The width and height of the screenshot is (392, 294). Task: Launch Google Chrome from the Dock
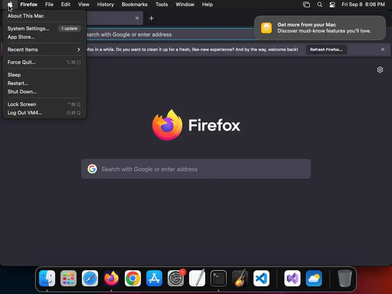pyautogui.click(x=133, y=278)
